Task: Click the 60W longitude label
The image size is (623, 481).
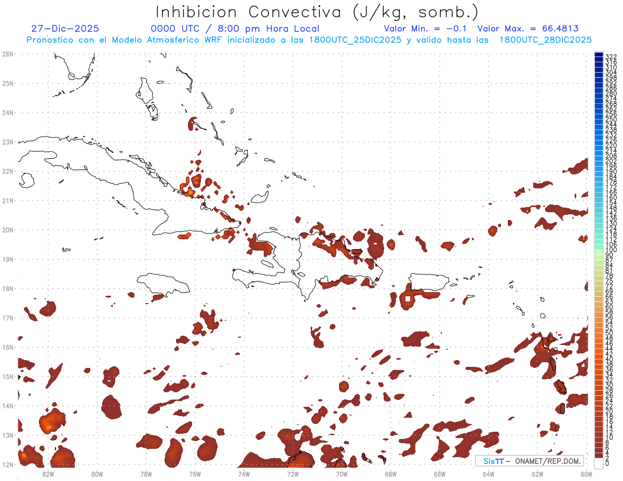Action: (586, 474)
